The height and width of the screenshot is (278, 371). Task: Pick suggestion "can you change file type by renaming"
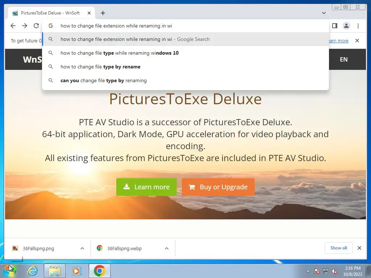(185, 80)
